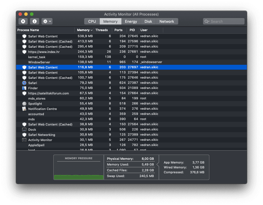Click the Wired Memory 1,36 GB entry
Image resolution: width=263 pixels, height=205 pixels.
(x=184, y=167)
